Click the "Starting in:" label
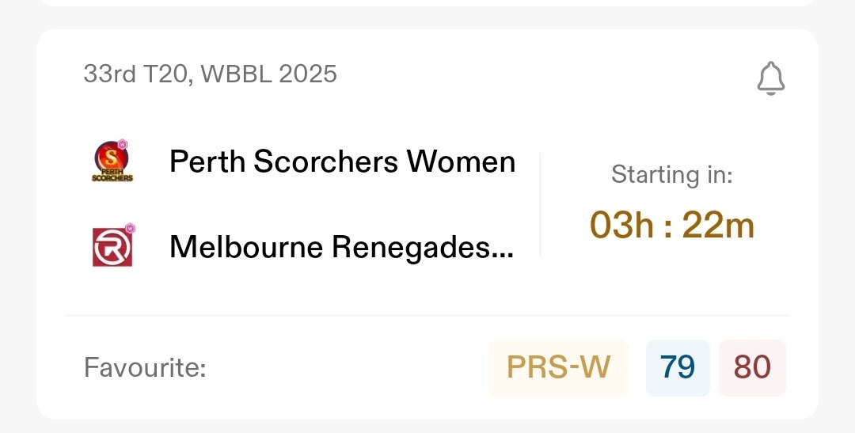 coord(672,175)
